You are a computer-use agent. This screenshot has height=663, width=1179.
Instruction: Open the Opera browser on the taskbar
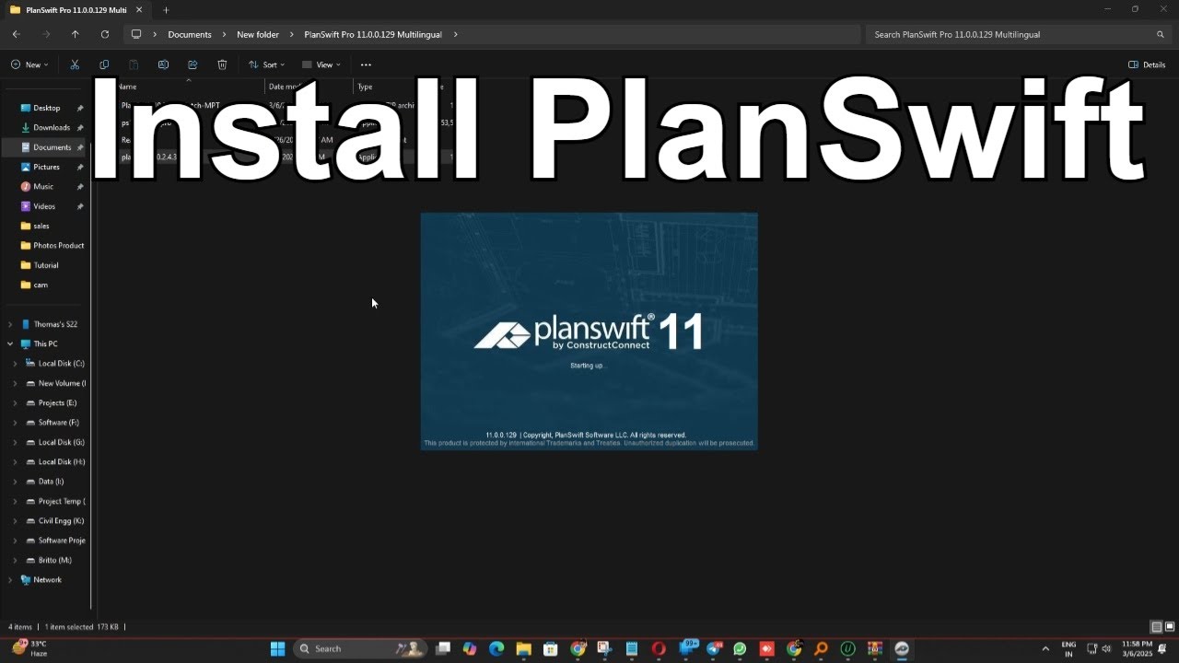click(x=659, y=648)
